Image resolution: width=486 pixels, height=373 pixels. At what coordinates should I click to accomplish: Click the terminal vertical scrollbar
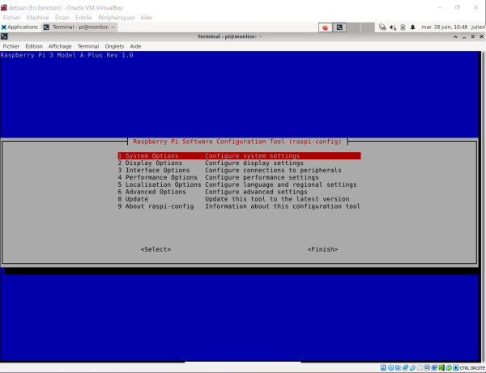point(483,206)
